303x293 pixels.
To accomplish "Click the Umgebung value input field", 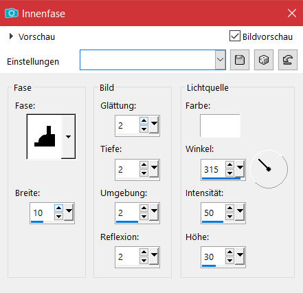I will tap(127, 213).
